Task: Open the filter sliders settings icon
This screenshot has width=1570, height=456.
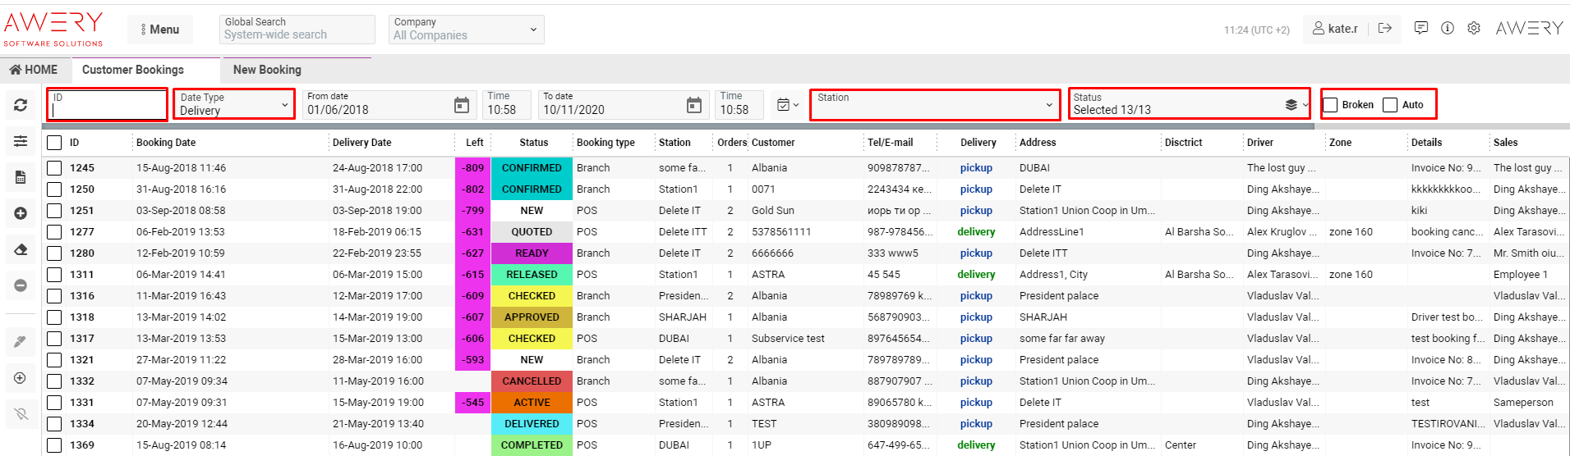Action: click(21, 141)
